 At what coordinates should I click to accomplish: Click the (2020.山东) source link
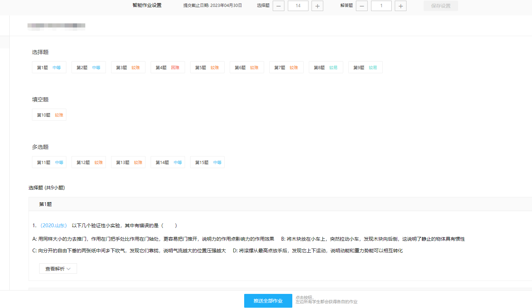click(54, 225)
